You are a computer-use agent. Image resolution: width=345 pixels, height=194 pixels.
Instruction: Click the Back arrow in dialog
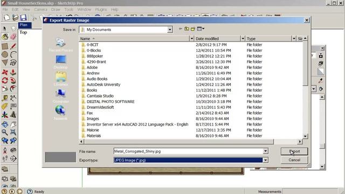pyautogui.click(x=181, y=29)
